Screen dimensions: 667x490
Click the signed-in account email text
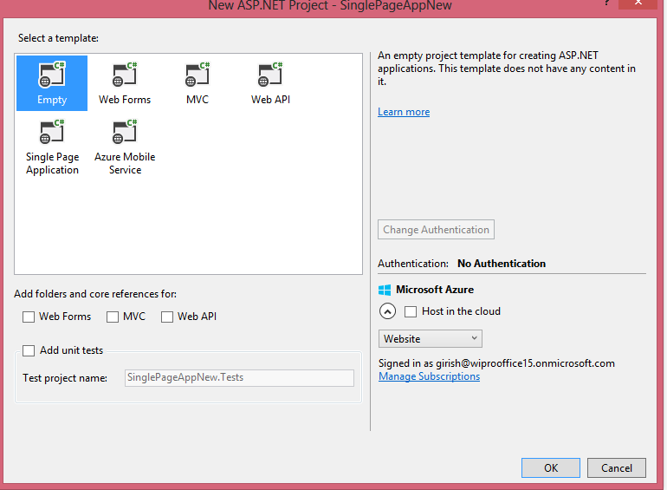(525, 363)
